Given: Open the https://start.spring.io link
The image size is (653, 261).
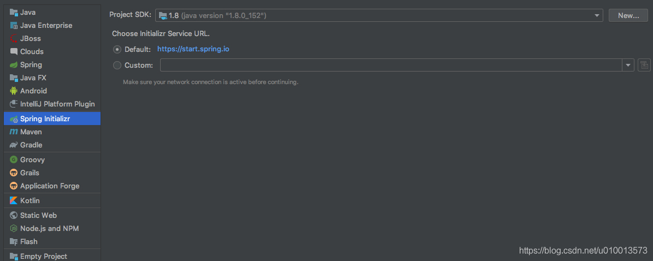Looking at the screenshot, I should (x=193, y=49).
